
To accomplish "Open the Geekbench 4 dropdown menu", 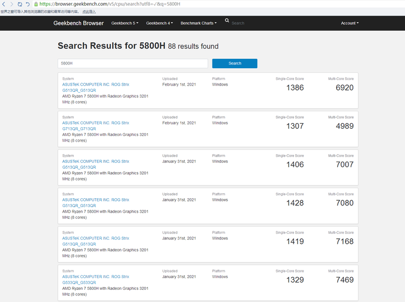I will point(159,23).
